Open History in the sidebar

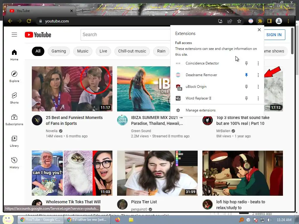[x=14, y=163]
